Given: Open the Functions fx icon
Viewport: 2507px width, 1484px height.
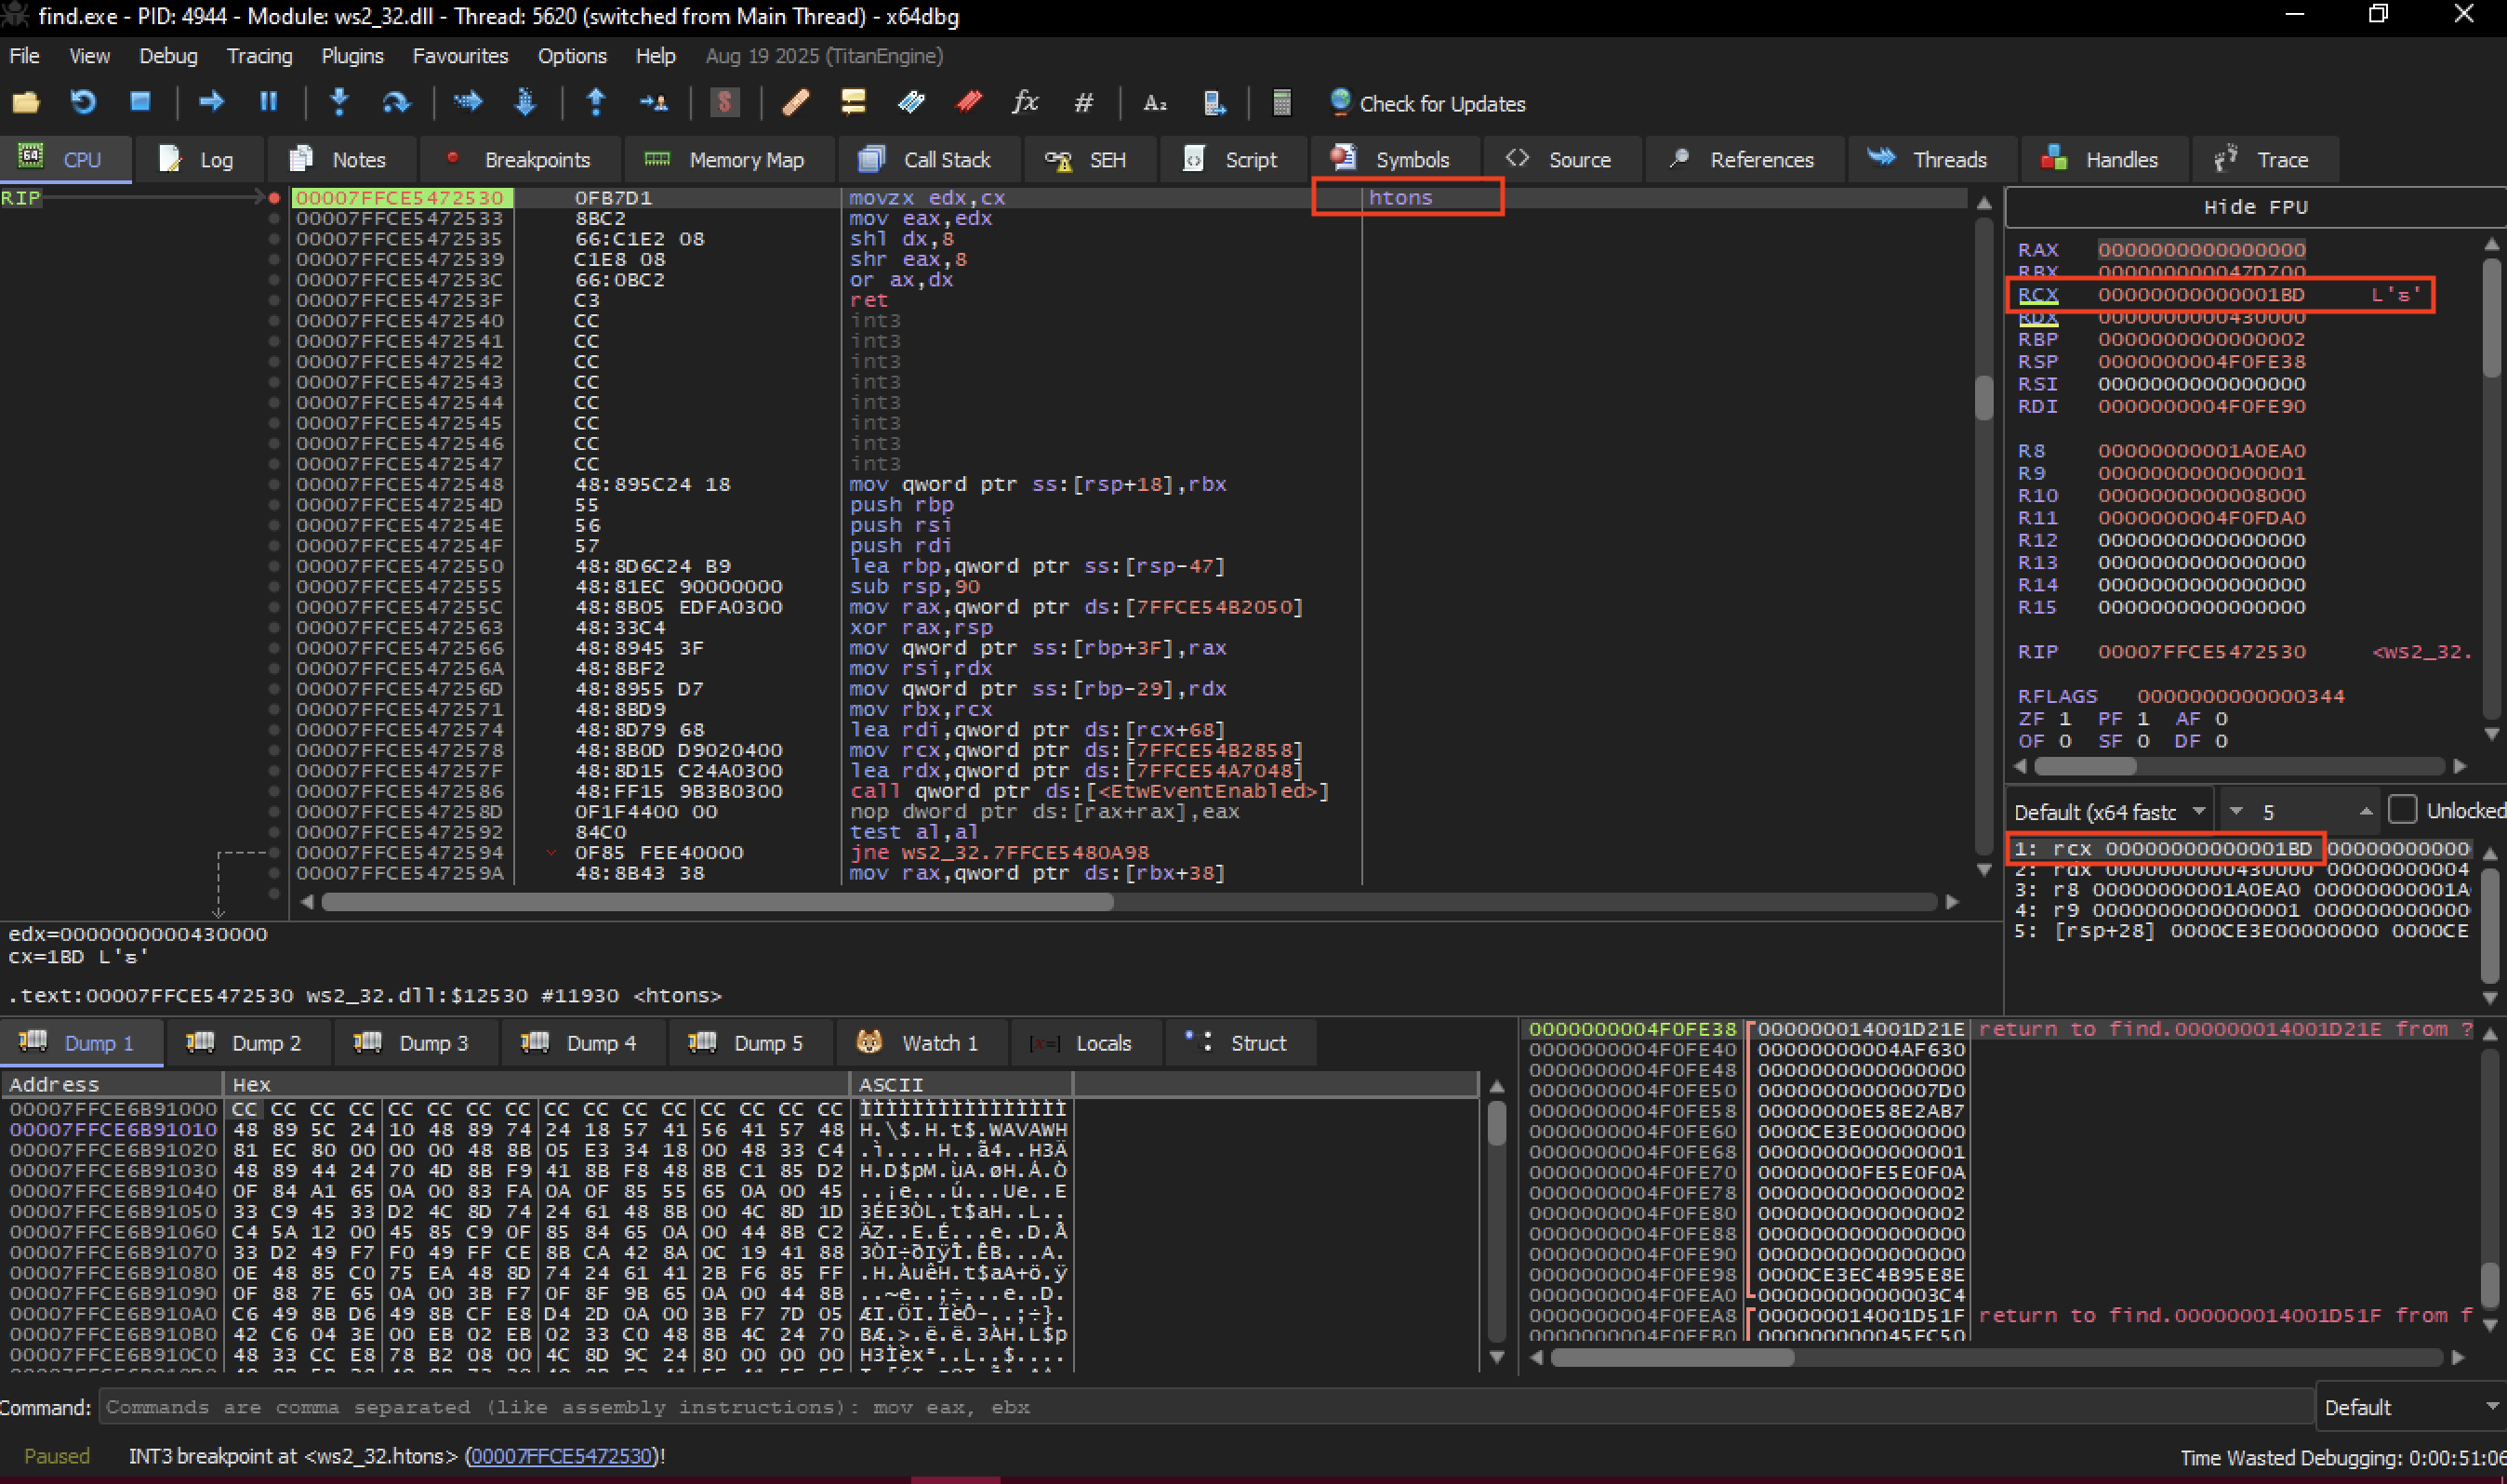Looking at the screenshot, I should (x=1025, y=102).
